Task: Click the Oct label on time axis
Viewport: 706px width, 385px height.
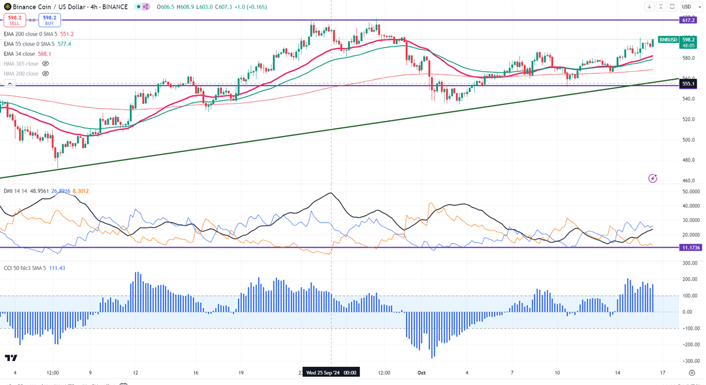Action: coord(421,372)
